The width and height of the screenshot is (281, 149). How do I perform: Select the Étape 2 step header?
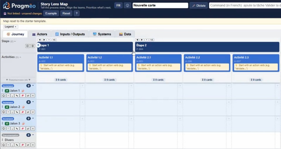(207, 47)
